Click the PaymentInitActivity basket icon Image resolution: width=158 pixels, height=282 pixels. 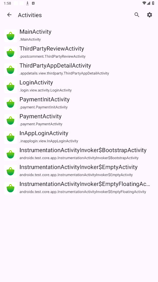(10, 103)
